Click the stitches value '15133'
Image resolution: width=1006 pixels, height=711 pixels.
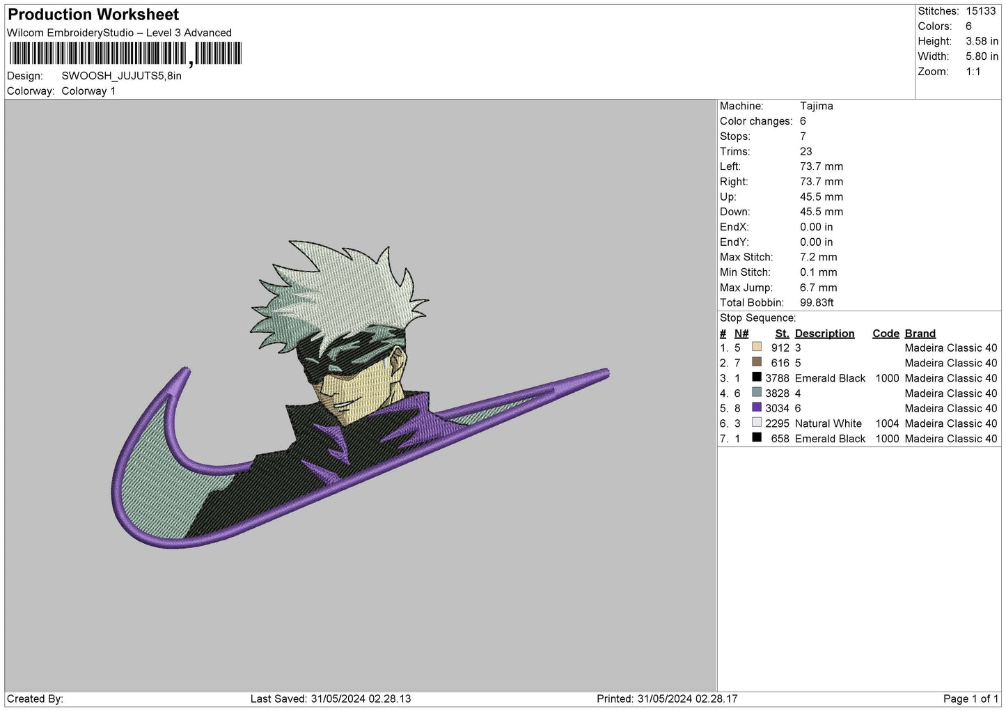click(981, 11)
